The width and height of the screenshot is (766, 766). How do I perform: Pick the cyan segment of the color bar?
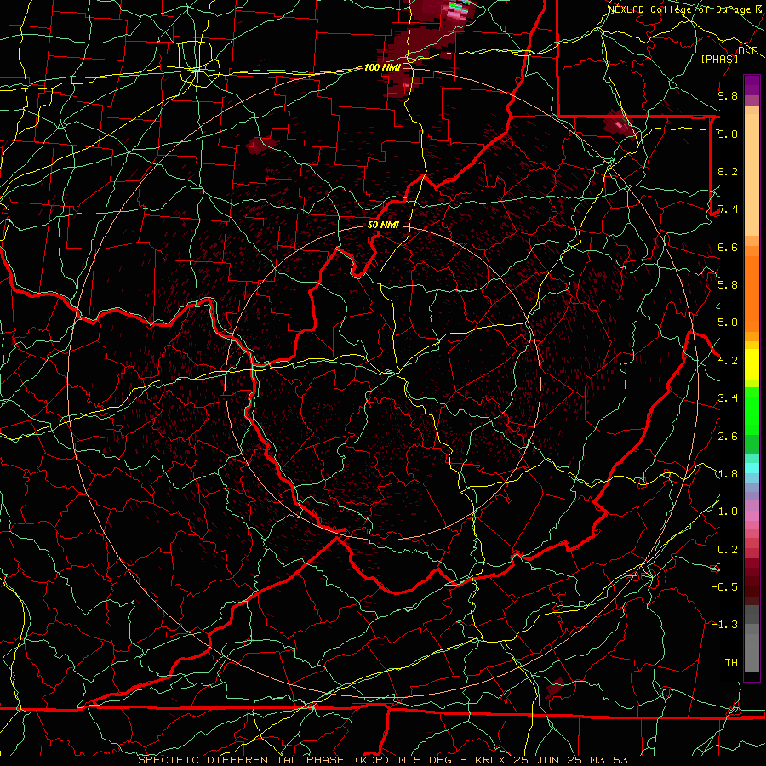(x=752, y=468)
